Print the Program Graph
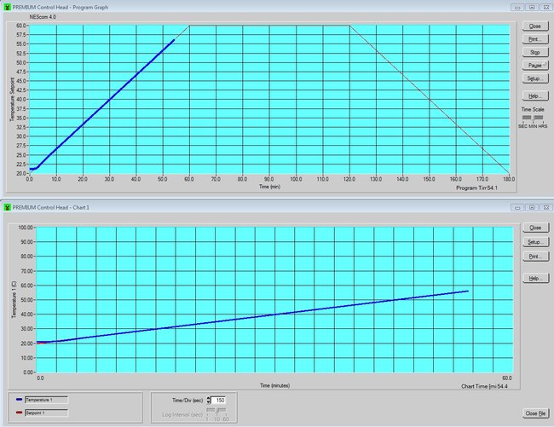Image resolution: width=554 pixels, height=427 pixels. (534, 39)
